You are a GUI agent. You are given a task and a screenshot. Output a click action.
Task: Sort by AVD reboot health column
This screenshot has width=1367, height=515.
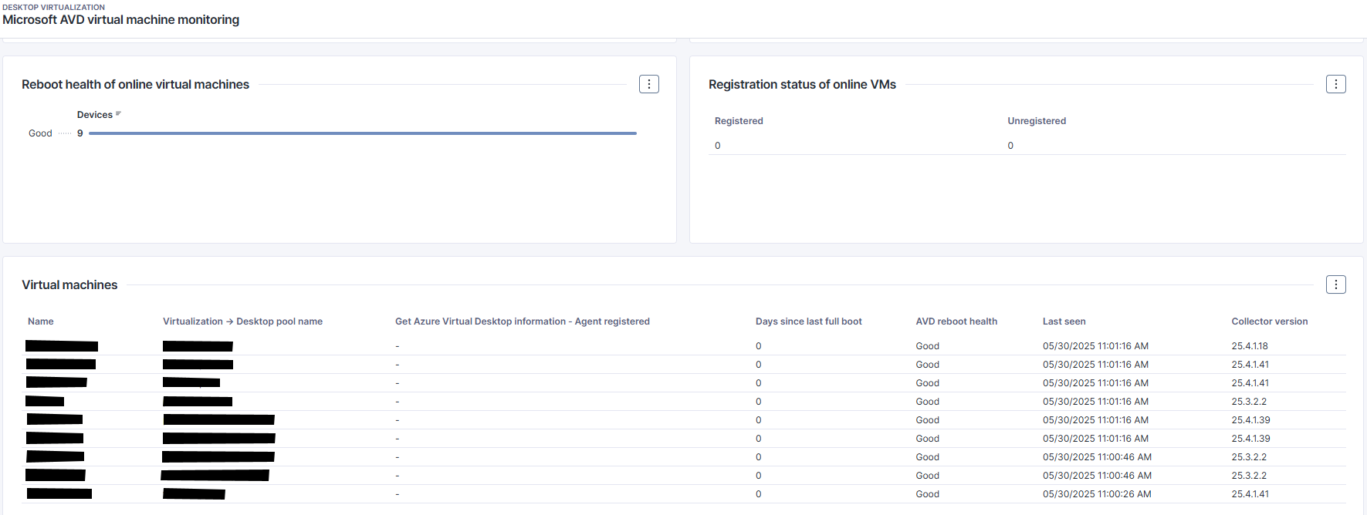[x=956, y=321]
